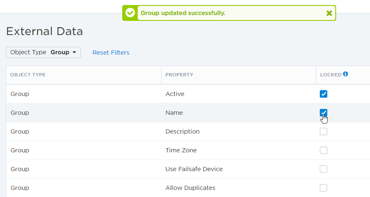Viewport: 370px width, 197px height.
Task: Open the Object Type Group dropdown
Action: pos(43,52)
